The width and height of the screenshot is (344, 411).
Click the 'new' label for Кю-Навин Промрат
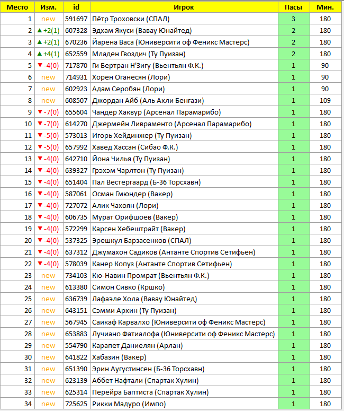coord(48,276)
